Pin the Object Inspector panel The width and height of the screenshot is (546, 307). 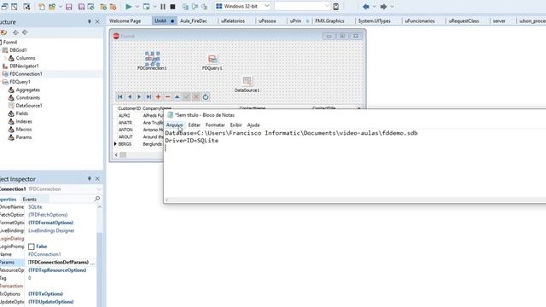[x=89, y=178]
